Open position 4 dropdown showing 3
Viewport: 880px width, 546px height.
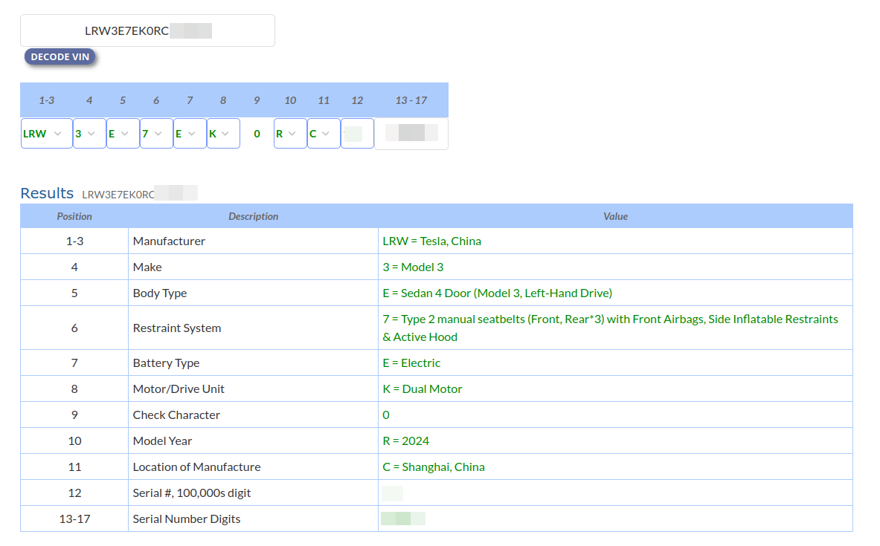89,134
